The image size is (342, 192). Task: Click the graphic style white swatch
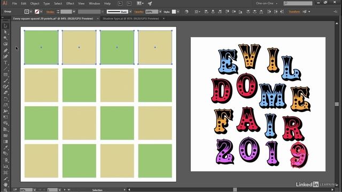[x=174, y=12]
